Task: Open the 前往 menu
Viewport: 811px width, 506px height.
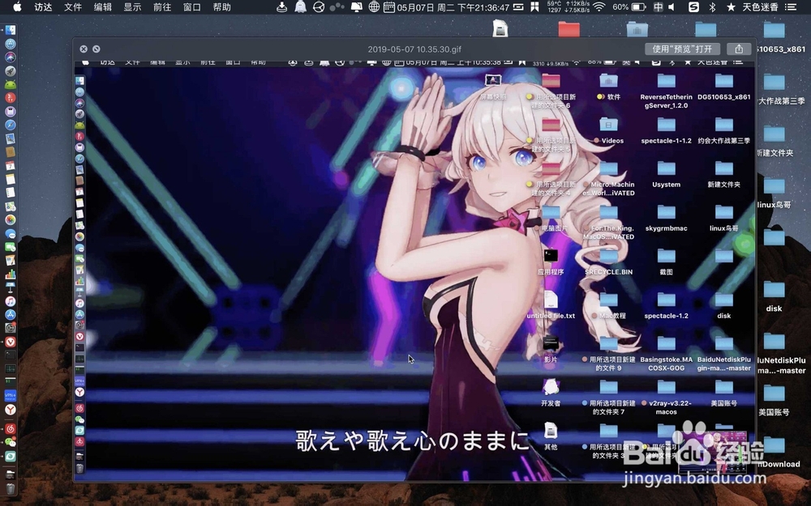Action: click(x=162, y=7)
